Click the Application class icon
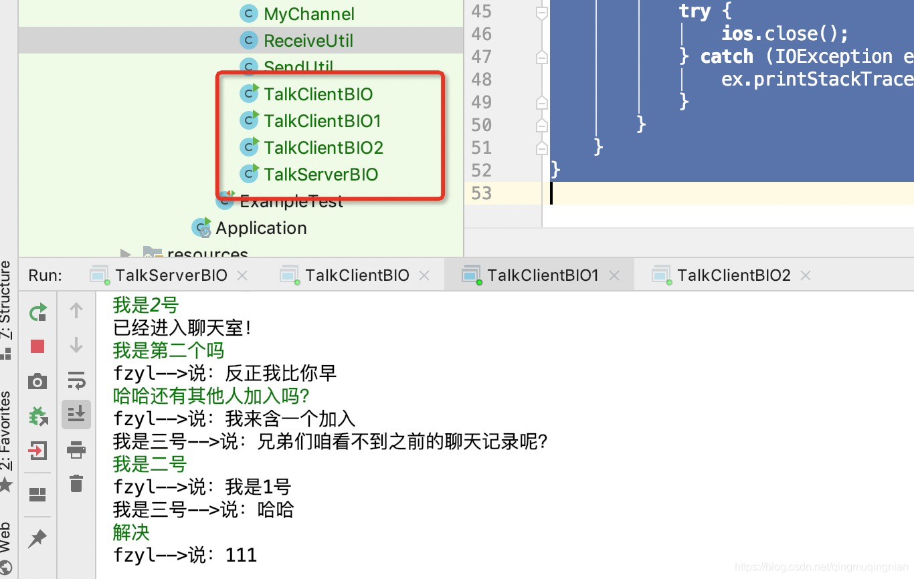The image size is (914, 579). click(201, 228)
